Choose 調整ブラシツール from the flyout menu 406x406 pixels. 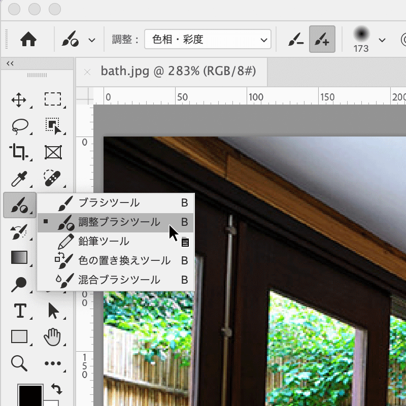click(x=116, y=222)
